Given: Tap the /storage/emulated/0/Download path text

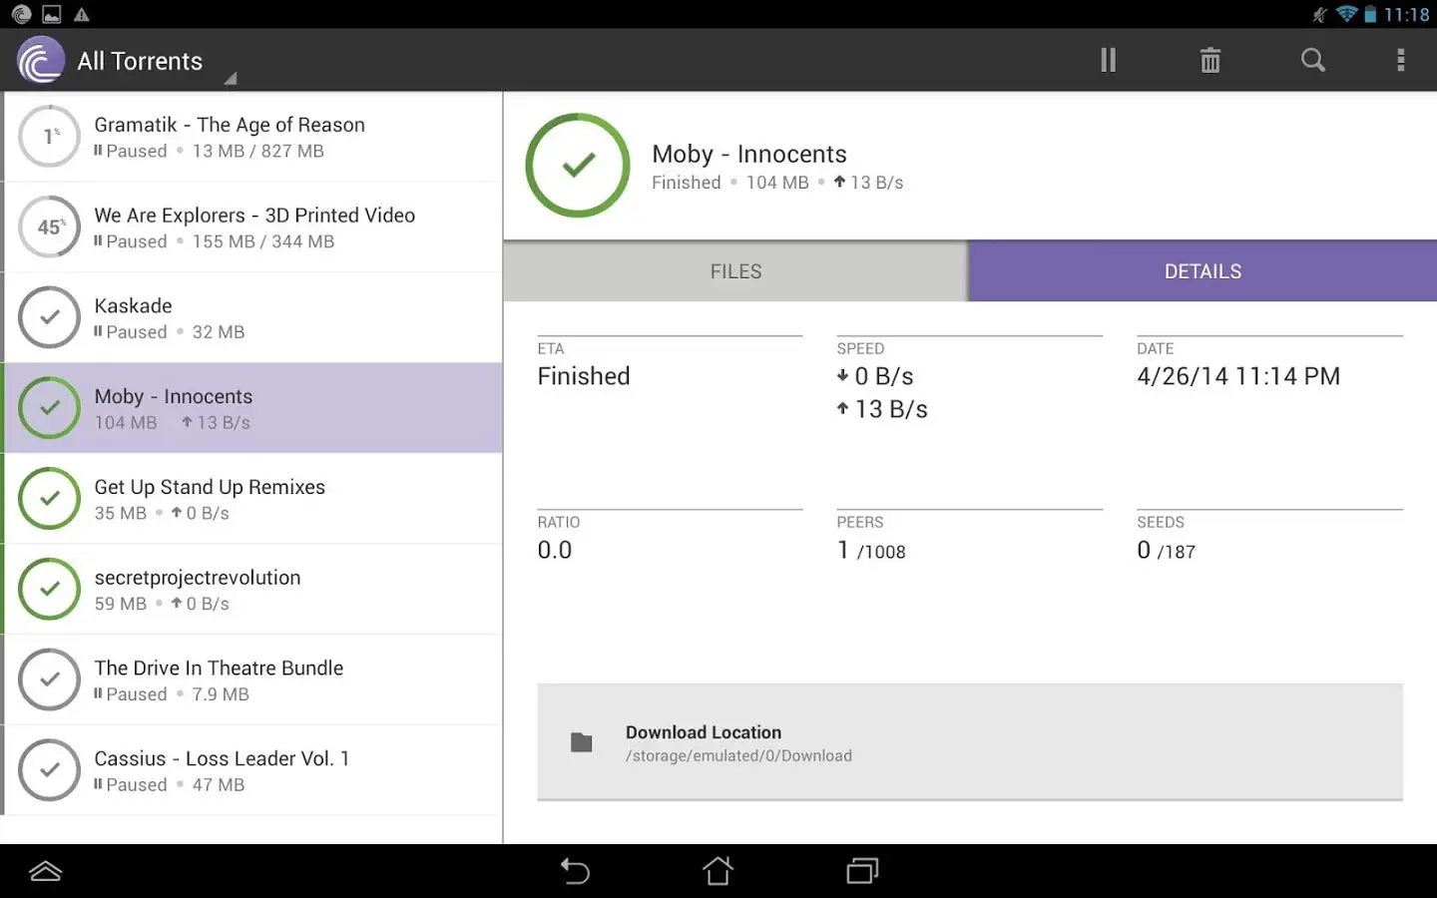Looking at the screenshot, I should coord(738,756).
